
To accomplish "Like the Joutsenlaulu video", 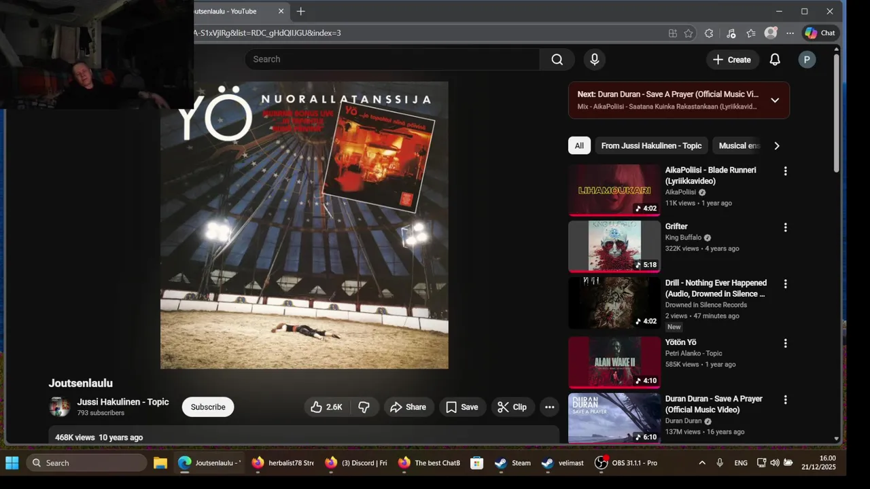I will 327,407.
